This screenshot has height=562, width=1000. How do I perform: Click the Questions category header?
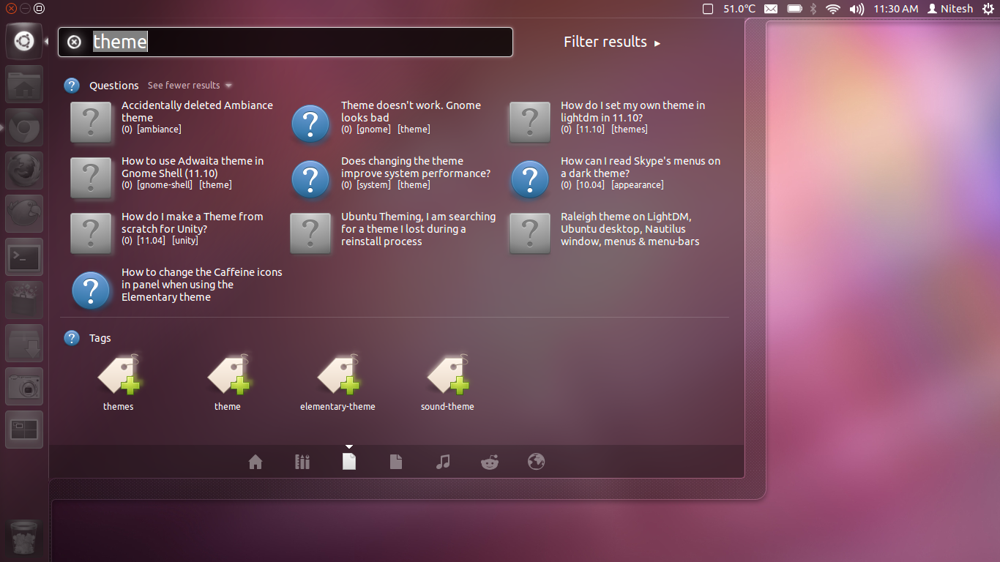click(x=113, y=86)
